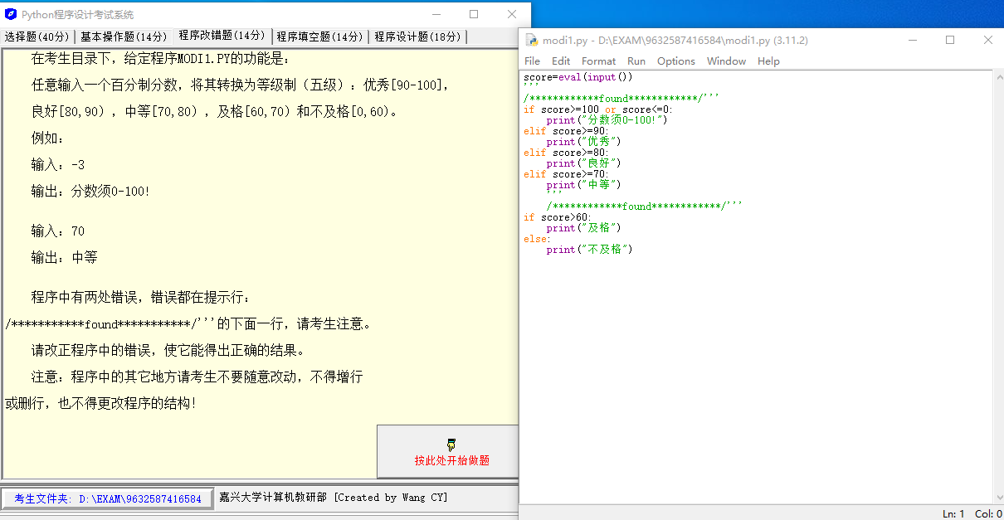Click the IDLE editor vertical scrollbar
This screenshot has width=1004, height=520.
pos(998,287)
